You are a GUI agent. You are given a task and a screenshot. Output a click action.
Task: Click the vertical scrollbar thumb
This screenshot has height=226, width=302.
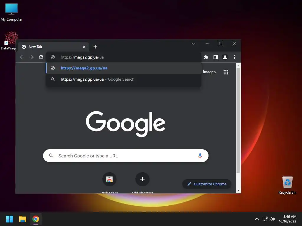pos(238,120)
